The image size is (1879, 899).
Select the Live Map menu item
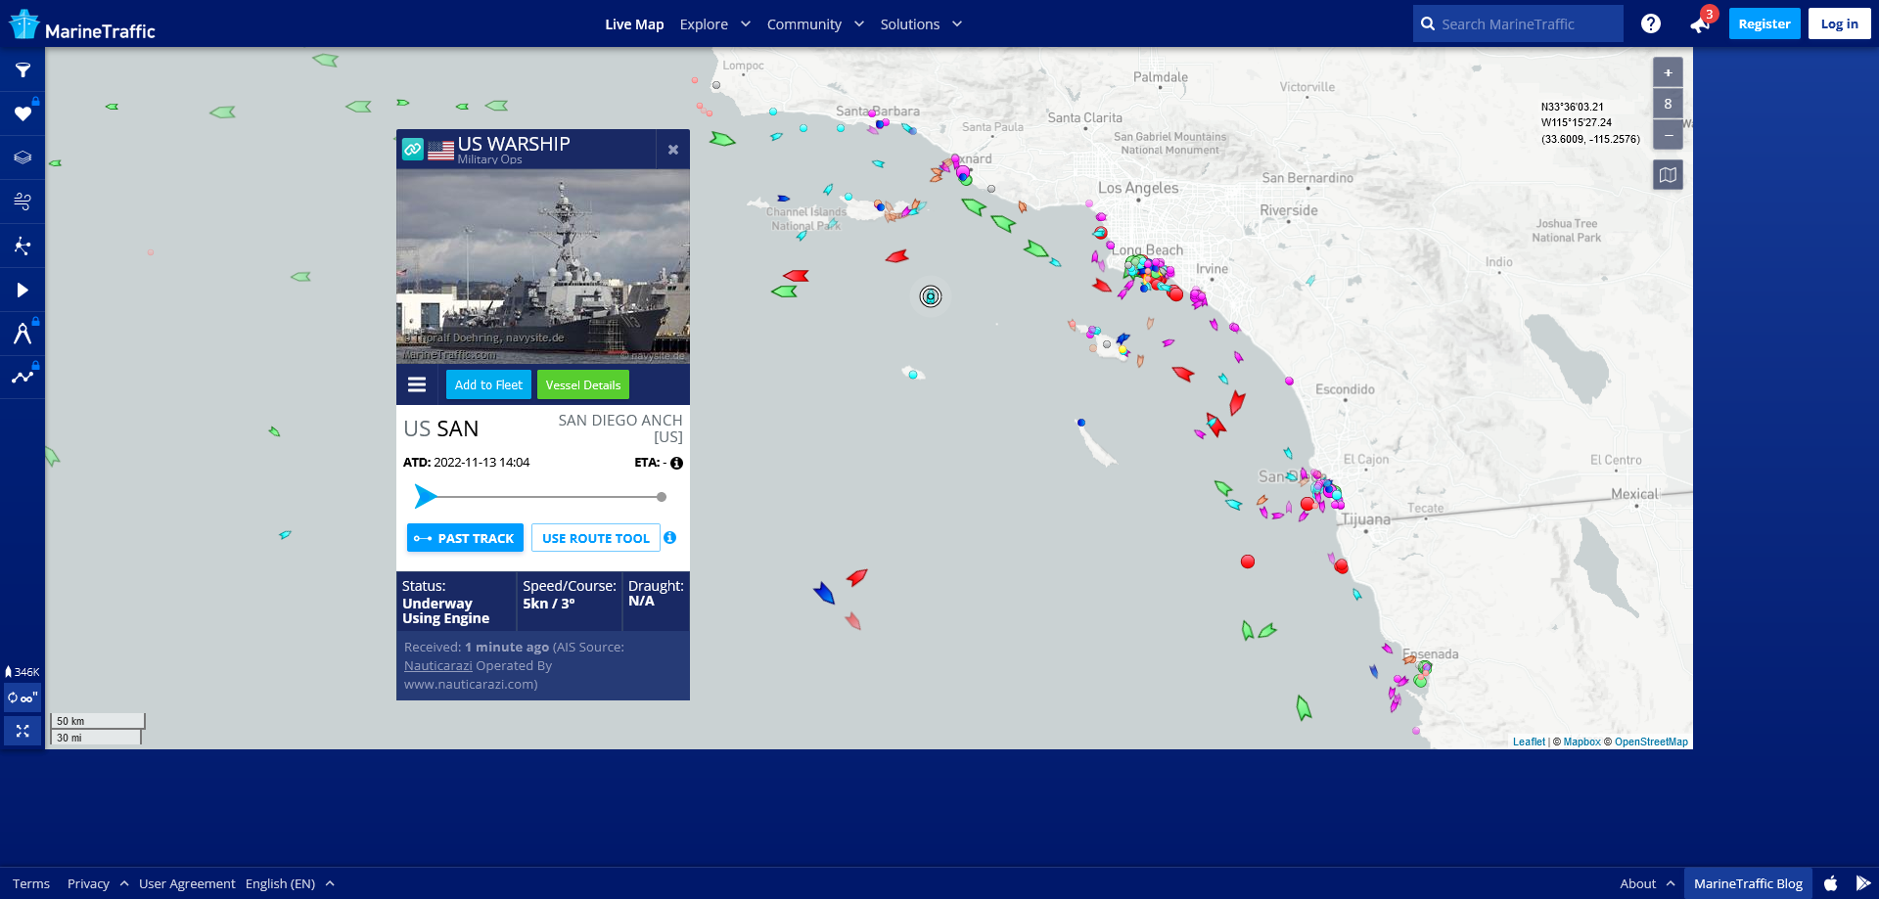[x=634, y=24]
